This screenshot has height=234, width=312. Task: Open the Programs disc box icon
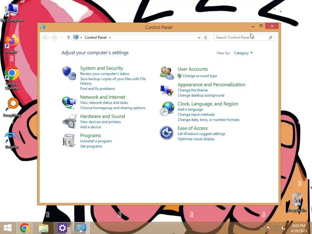pos(69,140)
